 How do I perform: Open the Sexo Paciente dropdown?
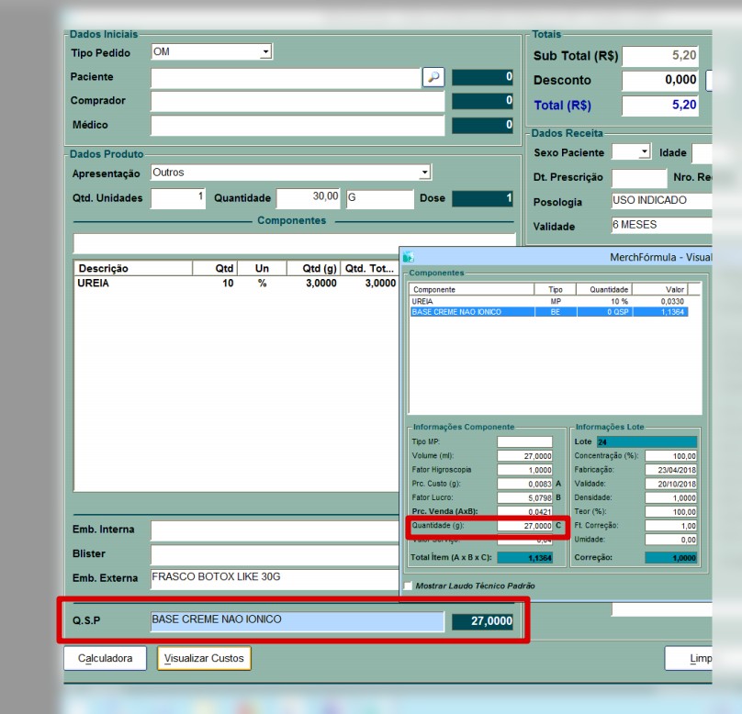pos(644,152)
